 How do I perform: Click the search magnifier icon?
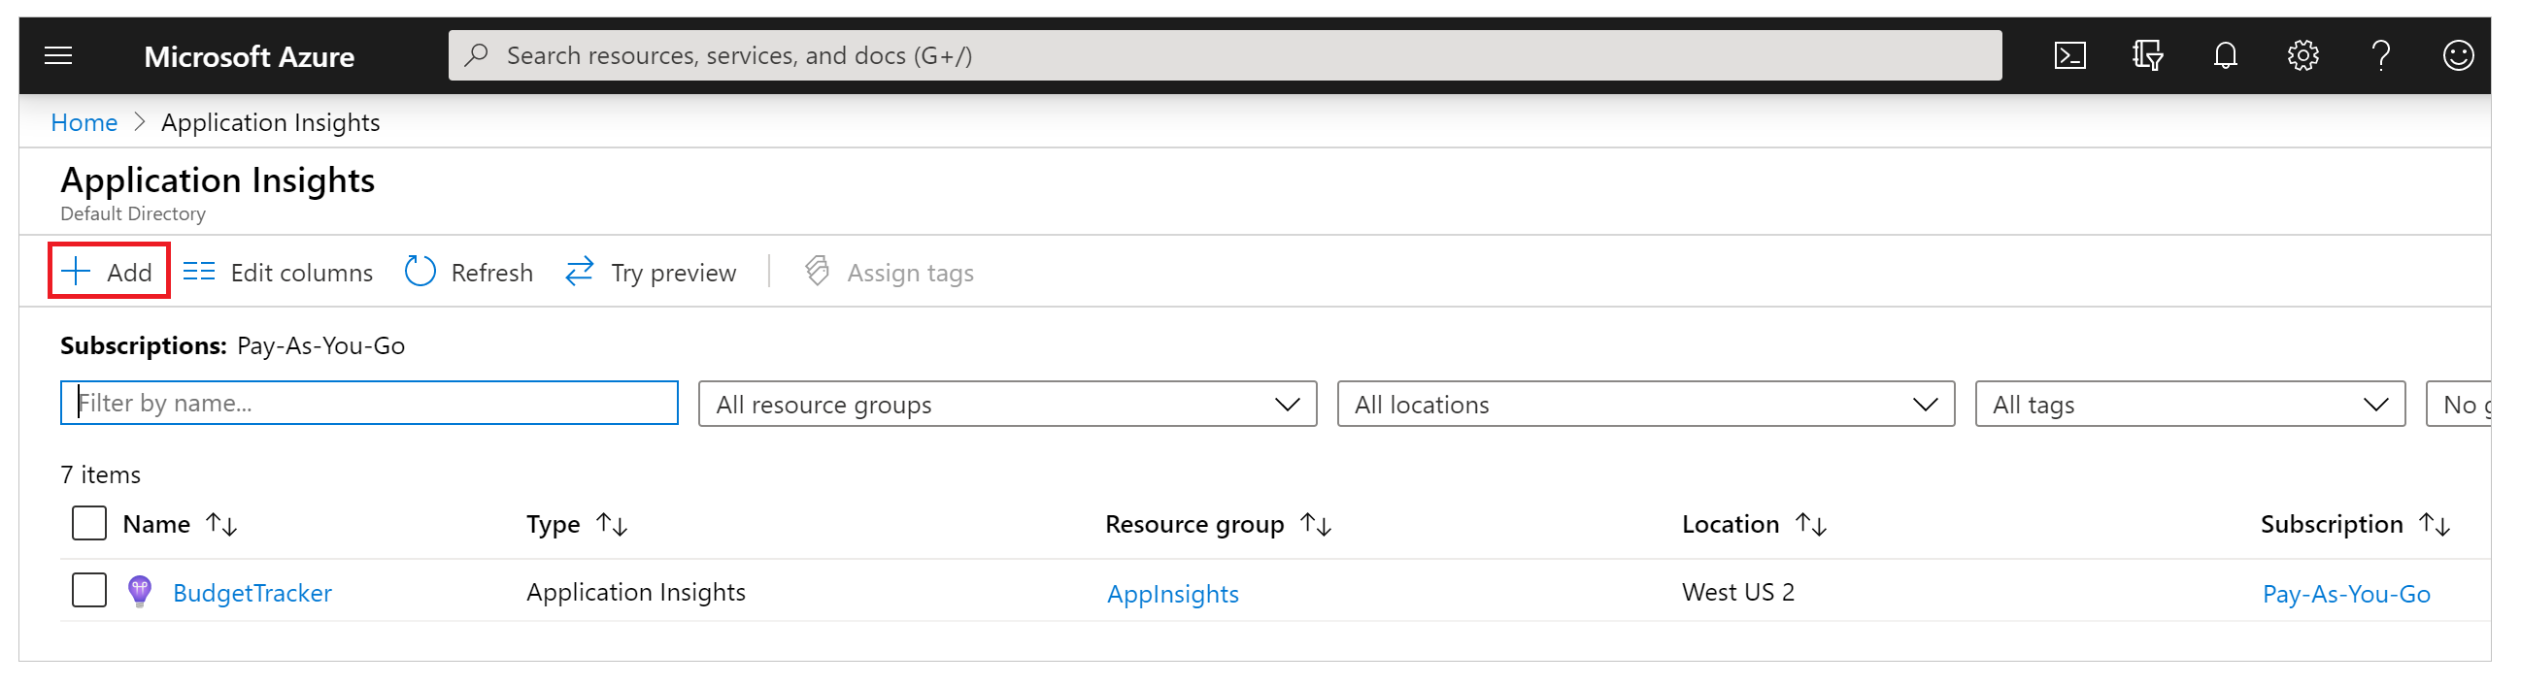(x=477, y=55)
